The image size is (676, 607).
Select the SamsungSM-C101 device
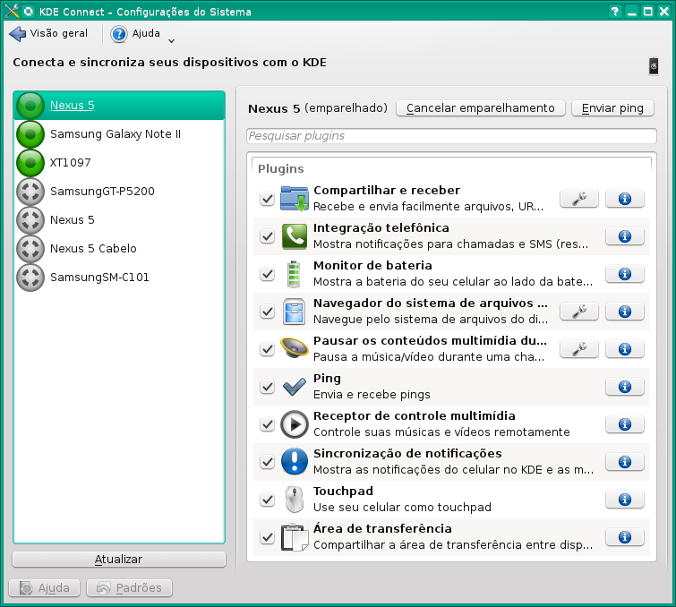coord(119,278)
